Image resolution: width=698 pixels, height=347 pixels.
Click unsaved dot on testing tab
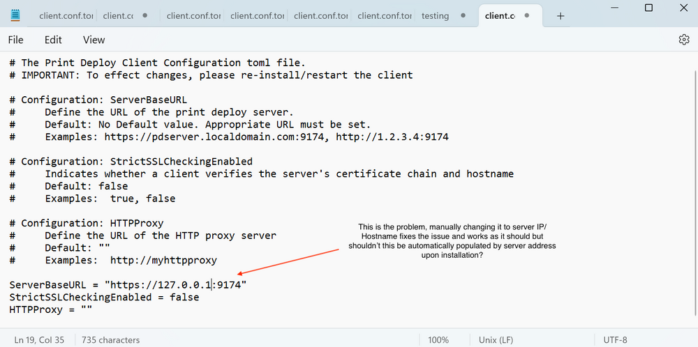(463, 15)
